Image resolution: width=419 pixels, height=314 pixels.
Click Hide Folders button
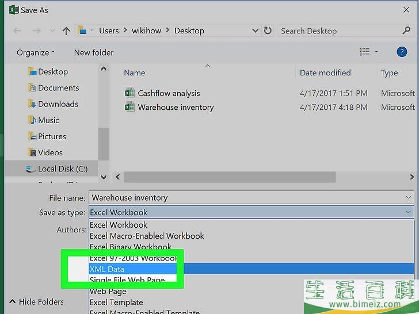[36, 301]
